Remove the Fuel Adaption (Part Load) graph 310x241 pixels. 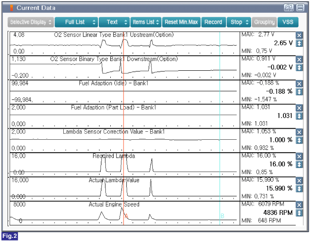299,108
